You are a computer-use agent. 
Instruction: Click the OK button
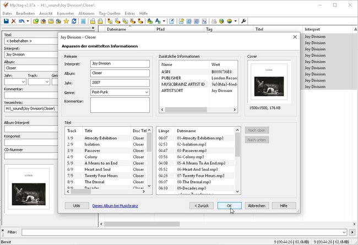point(230,206)
